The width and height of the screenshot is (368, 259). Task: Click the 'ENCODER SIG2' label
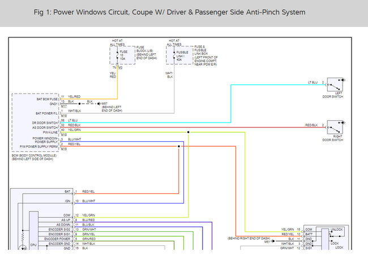click(59, 230)
